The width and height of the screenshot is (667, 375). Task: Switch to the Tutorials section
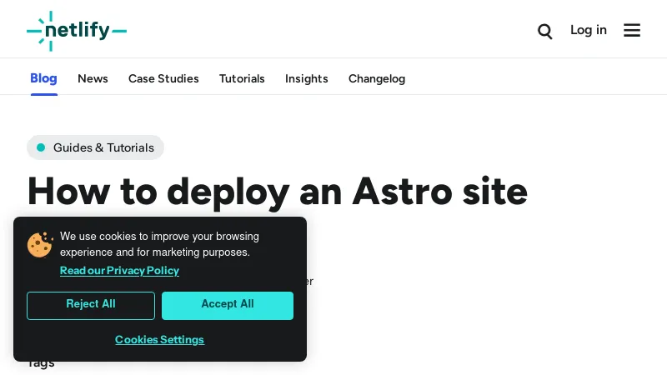242,78
